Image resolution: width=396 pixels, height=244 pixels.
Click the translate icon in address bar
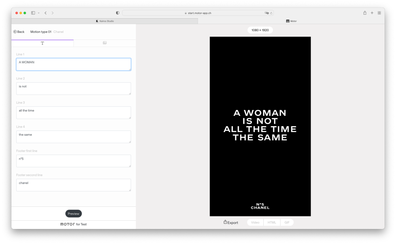click(267, 13)
